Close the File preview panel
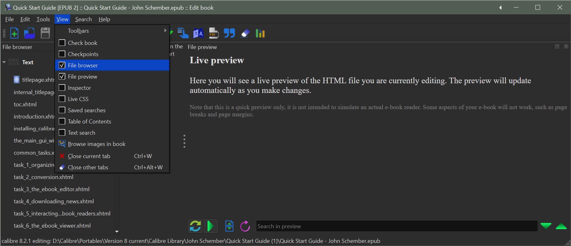 [566, 46]
